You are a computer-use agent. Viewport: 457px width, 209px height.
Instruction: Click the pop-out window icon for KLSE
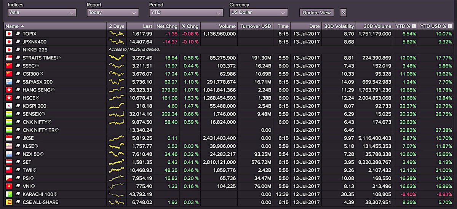pos(18,146)
